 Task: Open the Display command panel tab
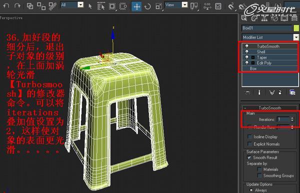coord(284,18)
